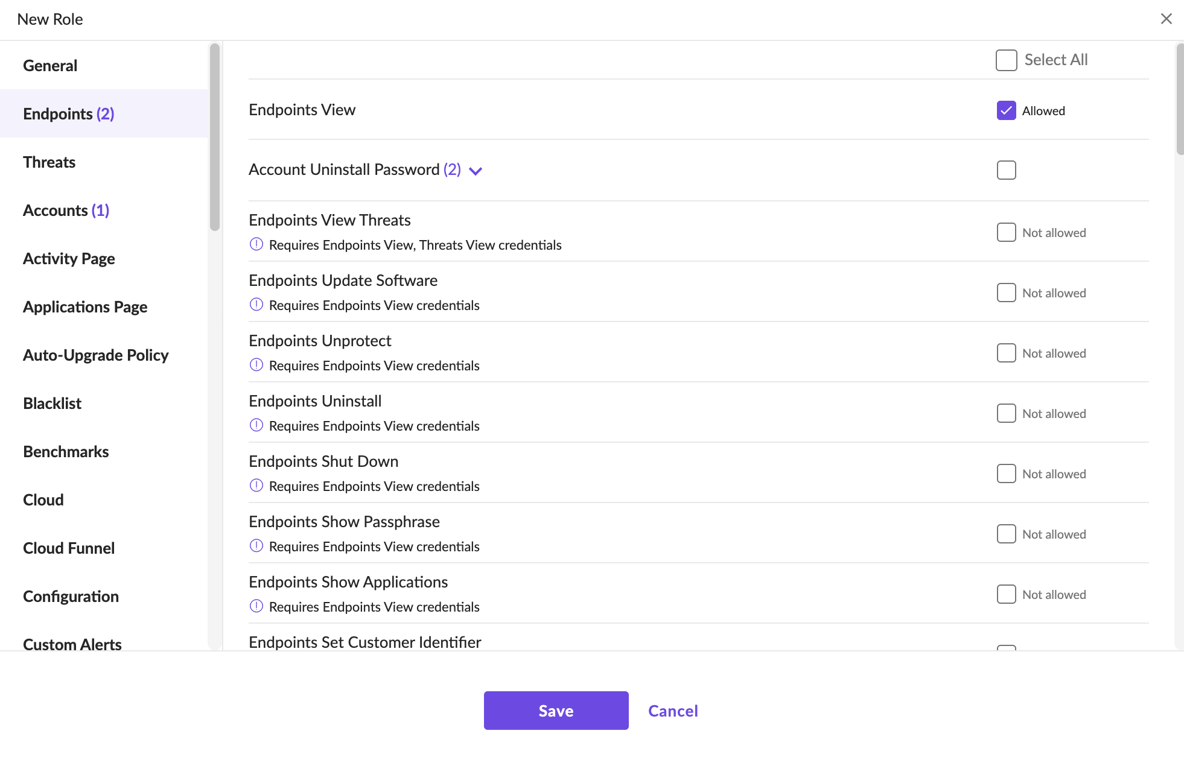Open the Threats permissions section

click(49, 162)
